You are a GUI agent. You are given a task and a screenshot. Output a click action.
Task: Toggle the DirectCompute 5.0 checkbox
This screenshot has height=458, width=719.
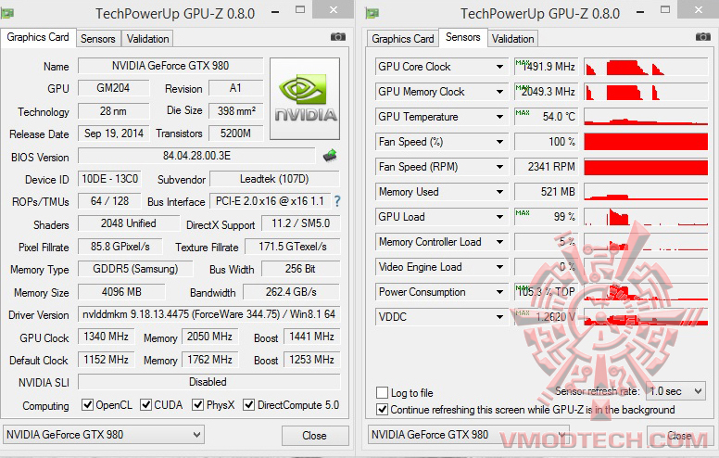tap(248, 405)
